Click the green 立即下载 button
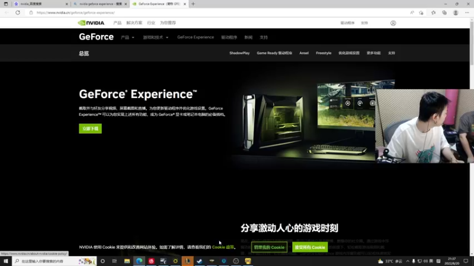474x266 pixels. pos(91,128)
